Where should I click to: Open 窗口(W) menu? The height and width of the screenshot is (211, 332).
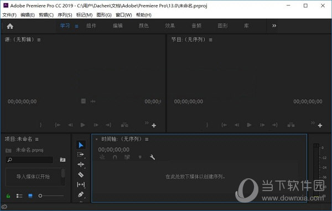coord(123,15)
